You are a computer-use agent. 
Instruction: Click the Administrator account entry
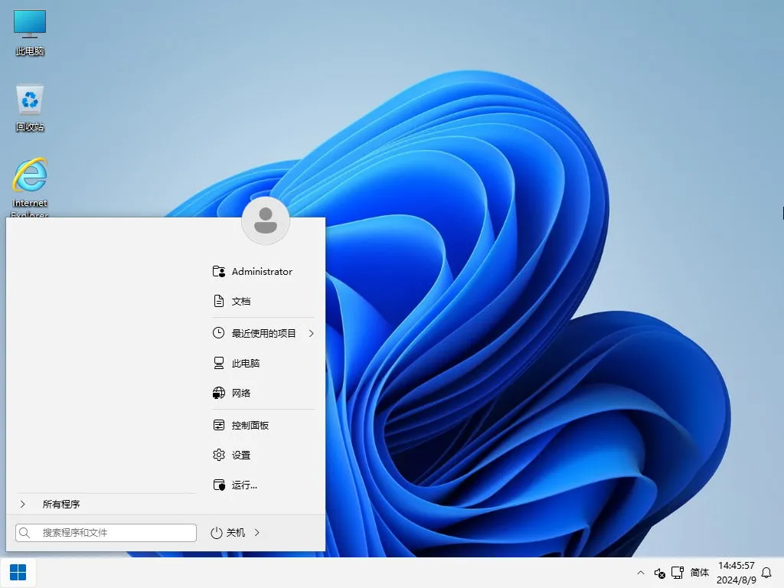coord(261,271)
